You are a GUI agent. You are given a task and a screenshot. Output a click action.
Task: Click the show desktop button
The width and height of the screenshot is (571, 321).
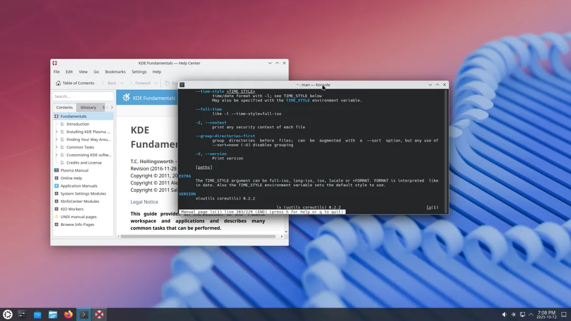[564, 315]
